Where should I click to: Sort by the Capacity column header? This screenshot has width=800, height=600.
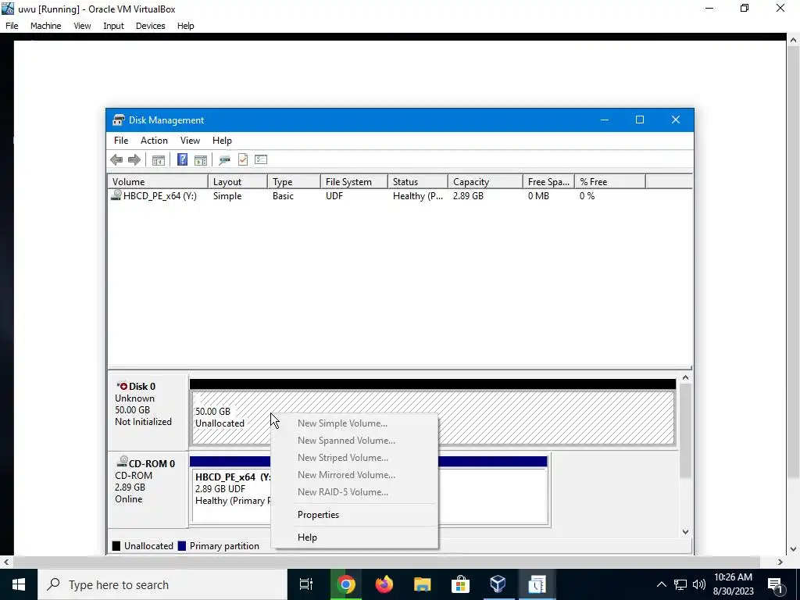486,181
